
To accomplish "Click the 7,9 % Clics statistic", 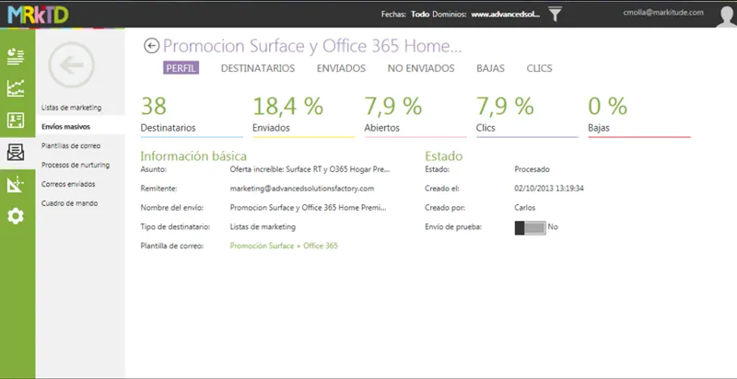I will point(527,116).
